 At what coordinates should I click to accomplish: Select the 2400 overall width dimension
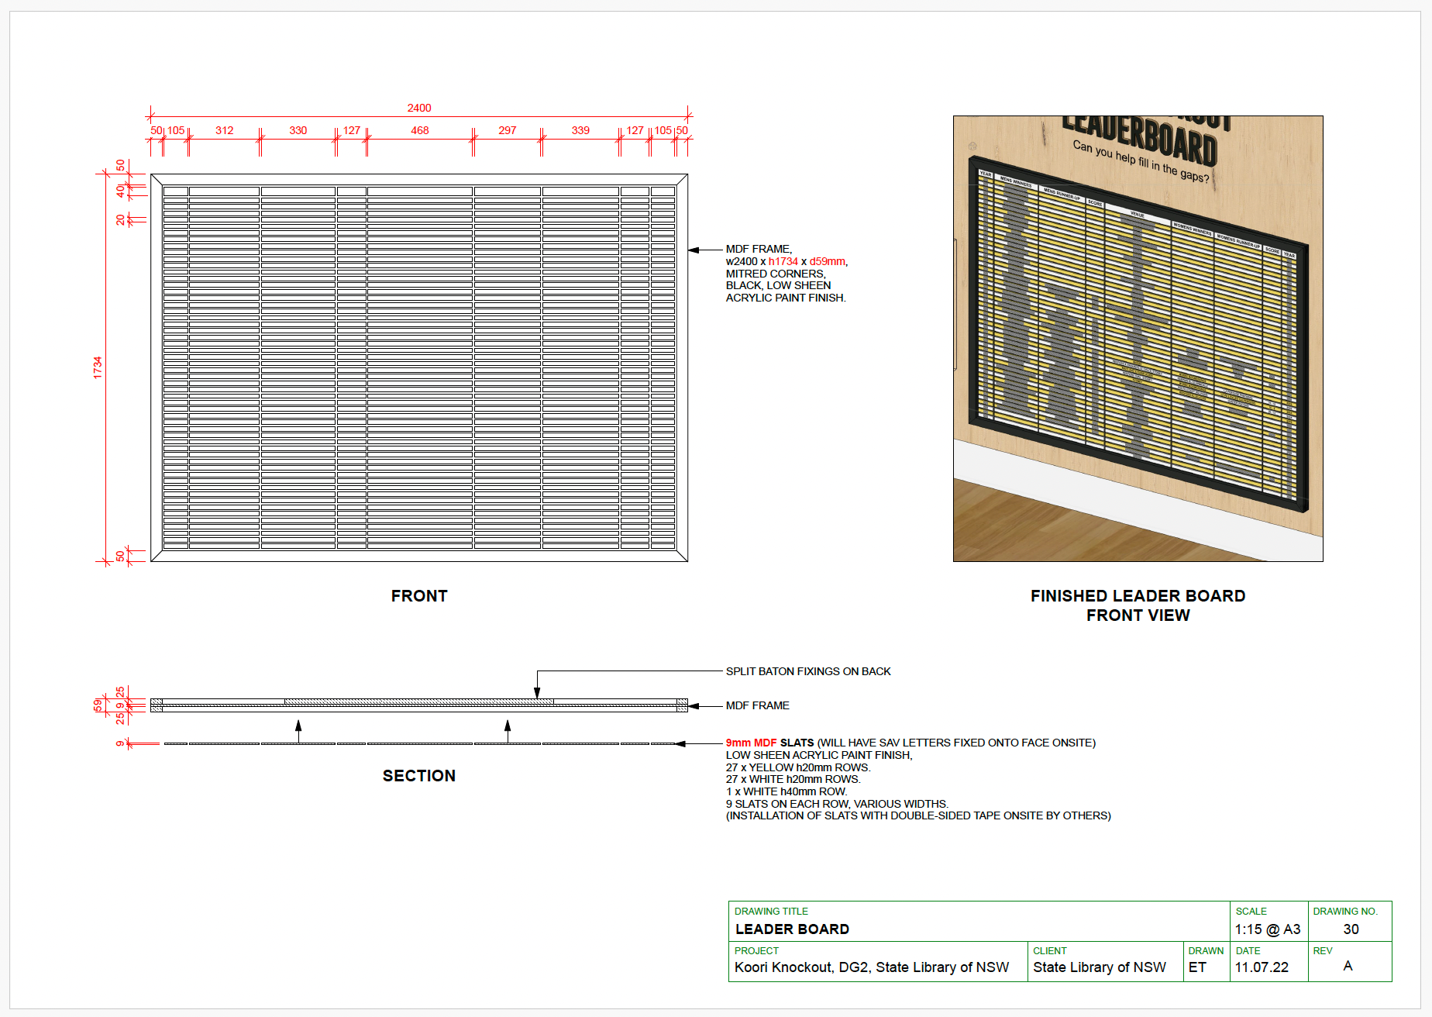pyautogui.click(x=419, y=108)
